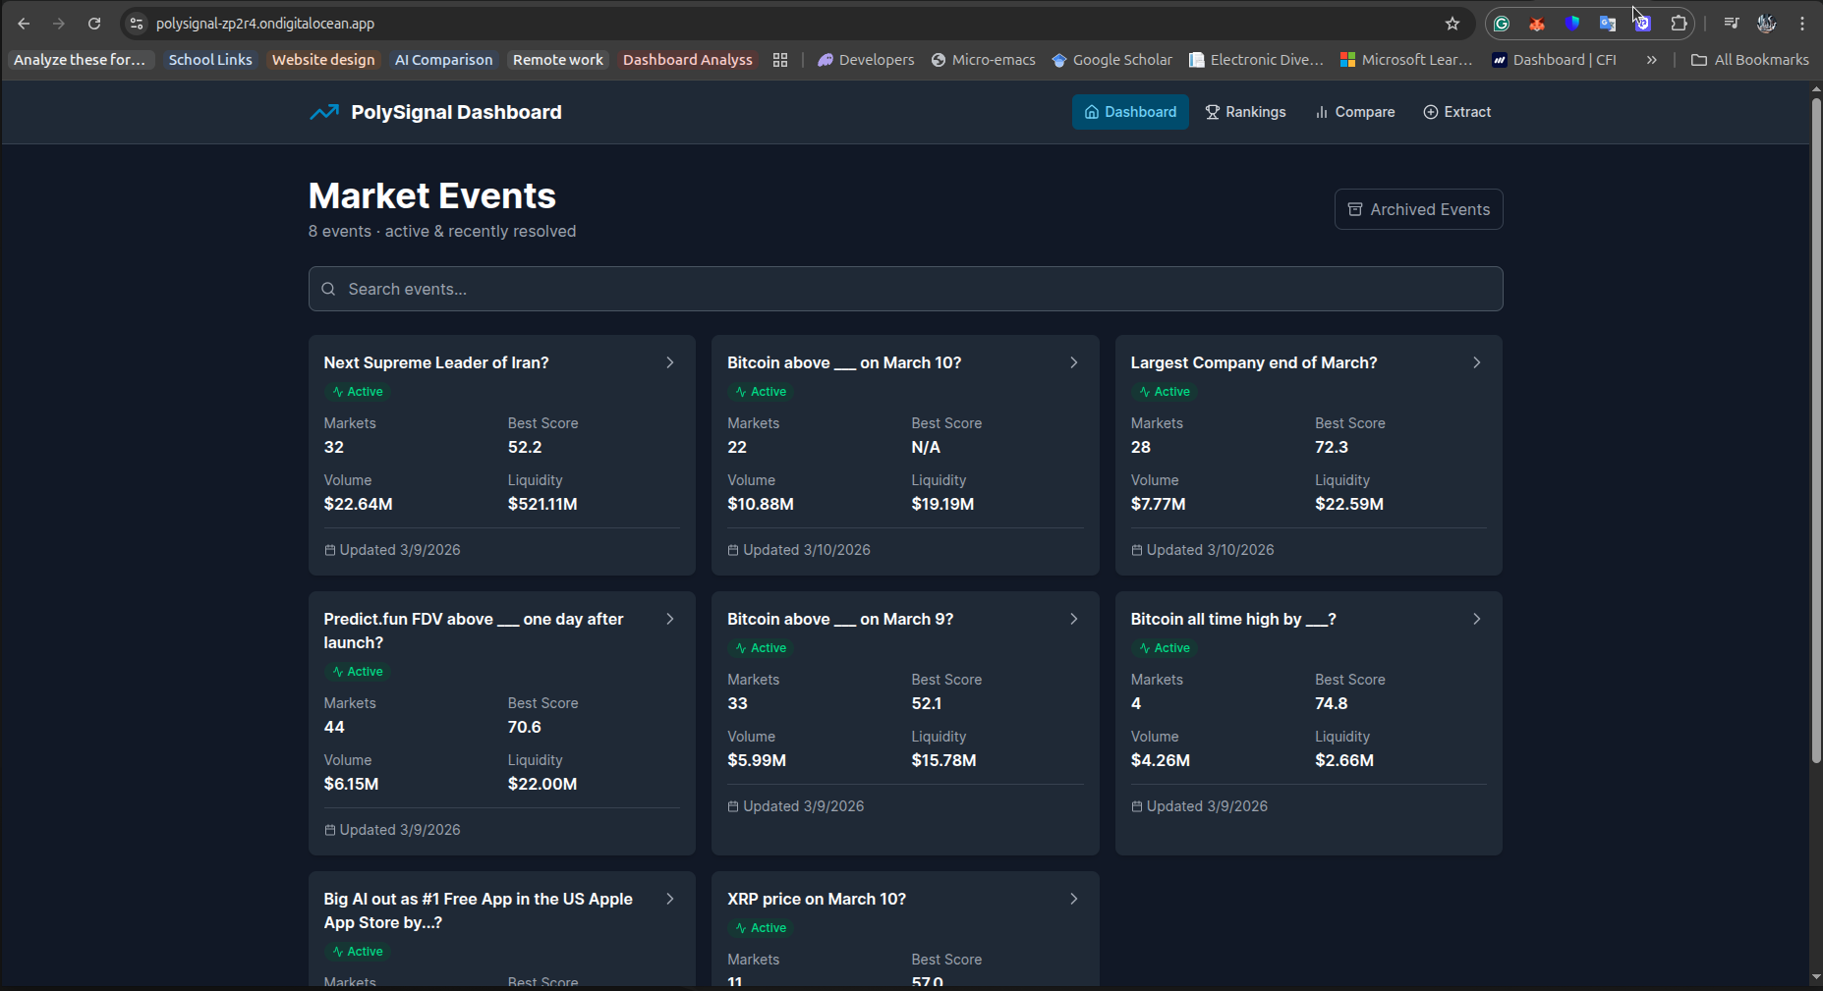Open the Bitcoin above on March 9 event title
Screen dimensions: 1823x991
pyautogui.click(x=840, y=619)
